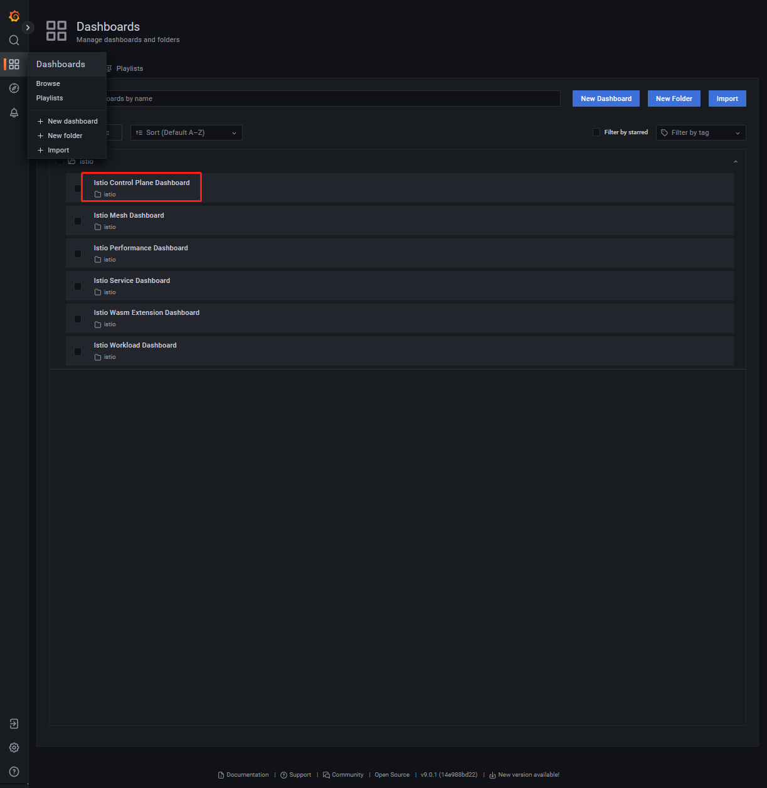Click the Support question icon in footer
This screenshot has width=767, height=788.
click(284, 775)
